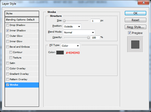Disable the Preview checkbox
Viewport: 151px width, 112px height.
coord(129,33)
